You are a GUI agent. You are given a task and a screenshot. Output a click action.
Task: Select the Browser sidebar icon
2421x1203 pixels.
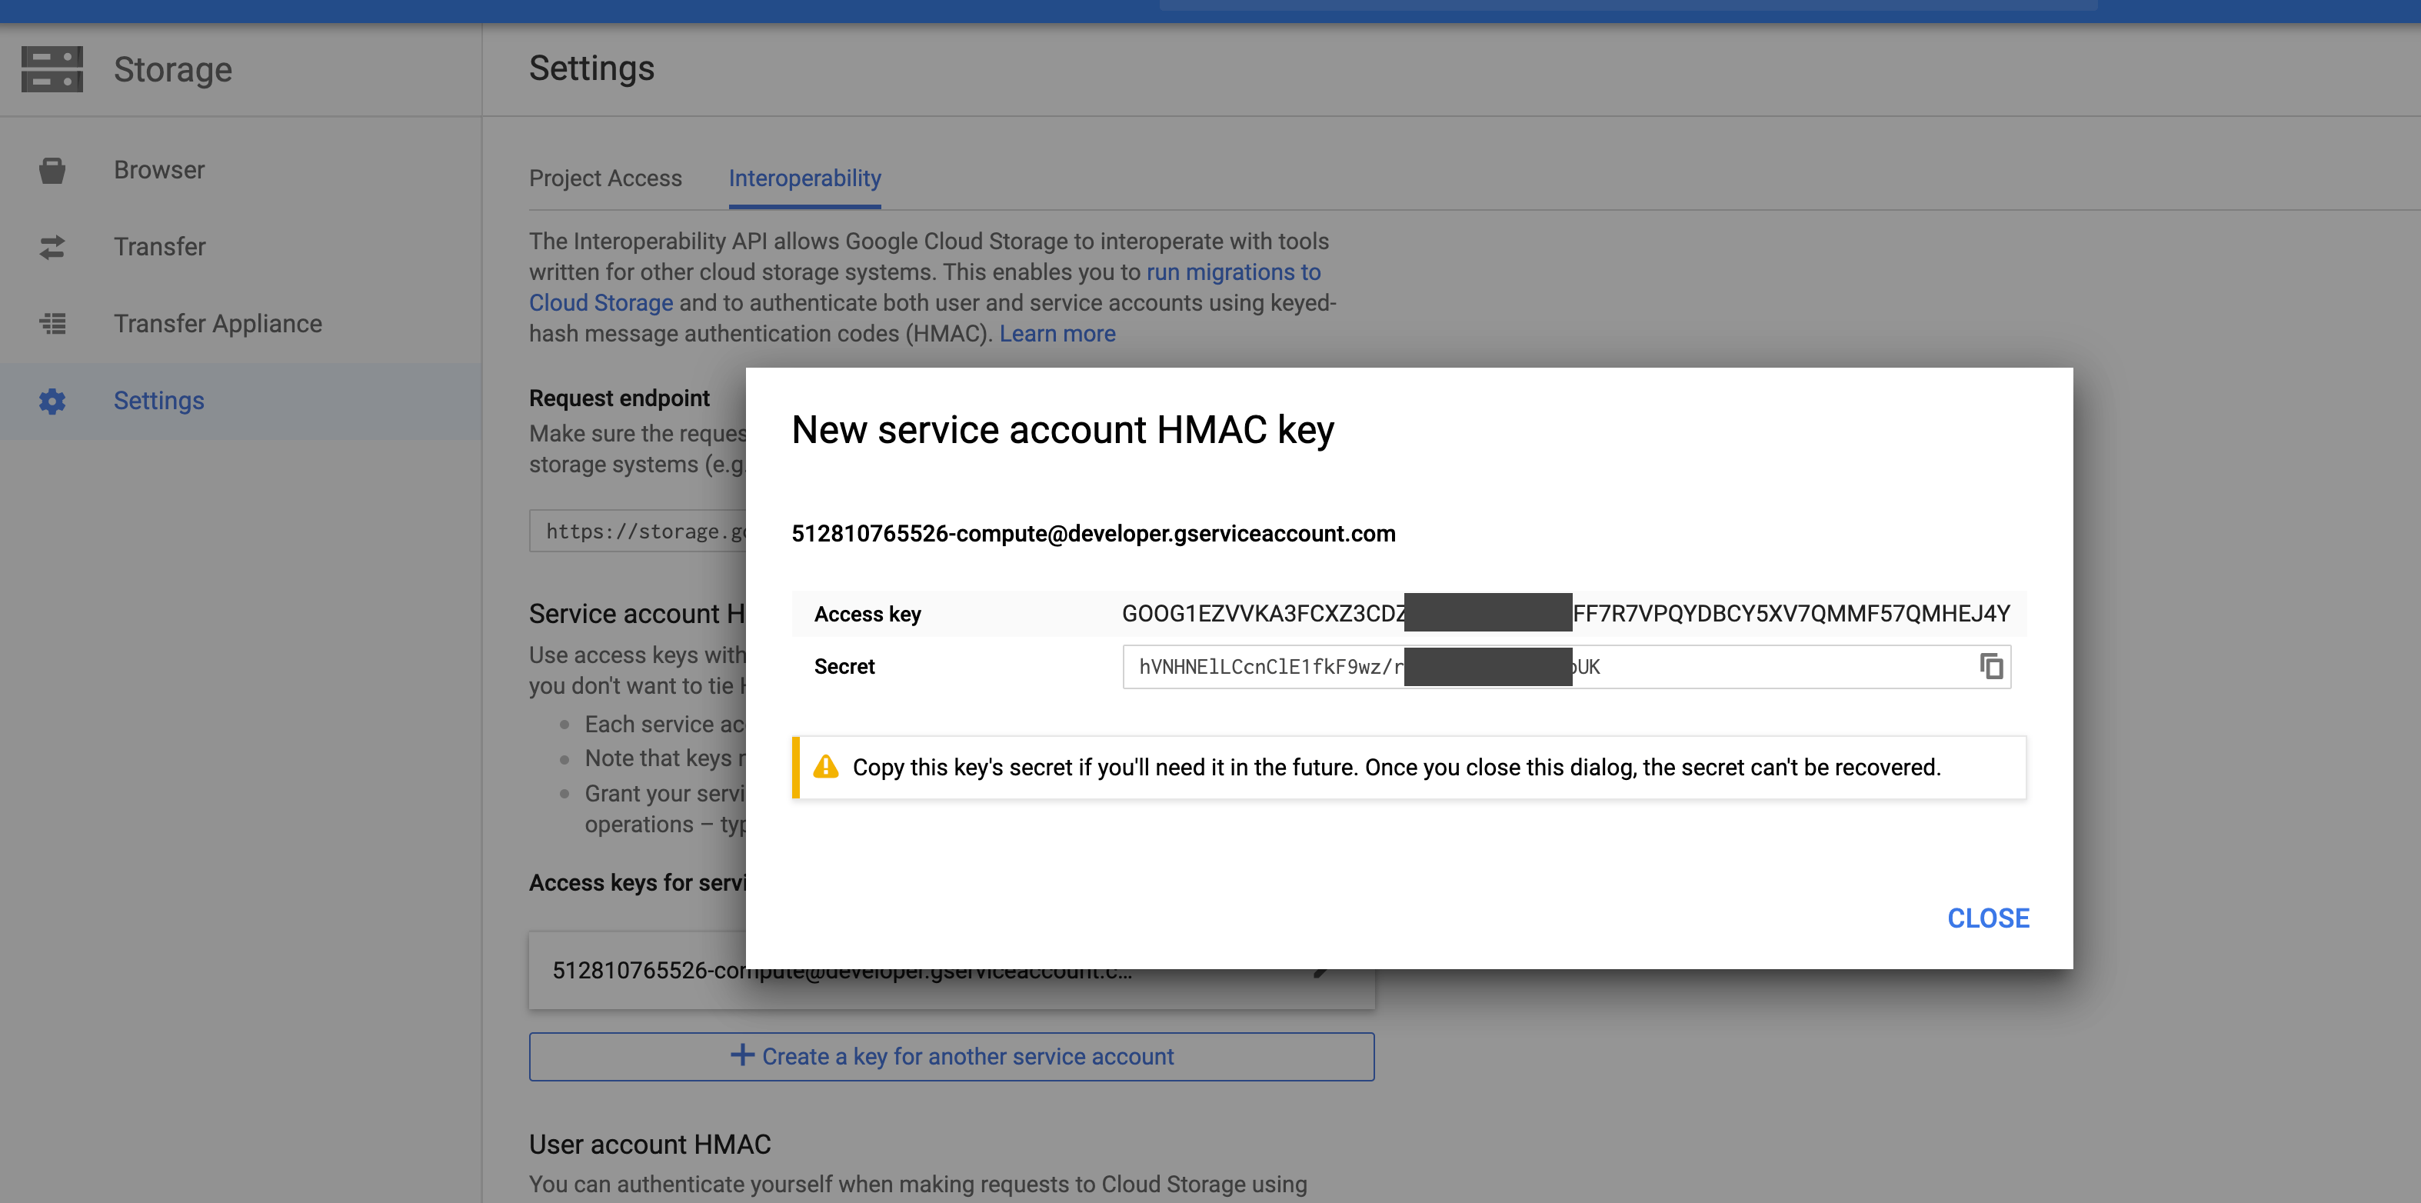pos(51,170)
